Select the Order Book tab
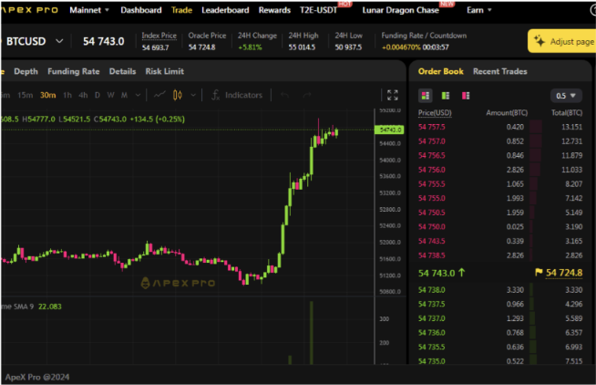 [440, 71]
